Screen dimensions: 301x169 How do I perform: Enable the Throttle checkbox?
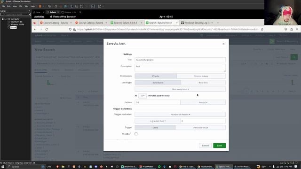point(136,134)
